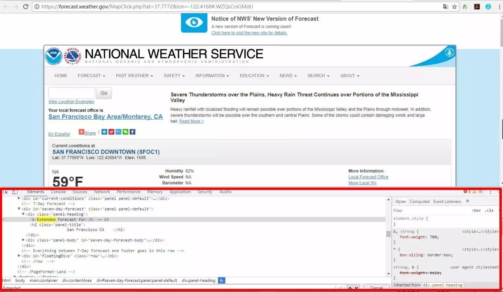This screenshot has height=292, width=503.
Task: Toggle the DevTools device toolbar icon
Action: coord(15,192)
